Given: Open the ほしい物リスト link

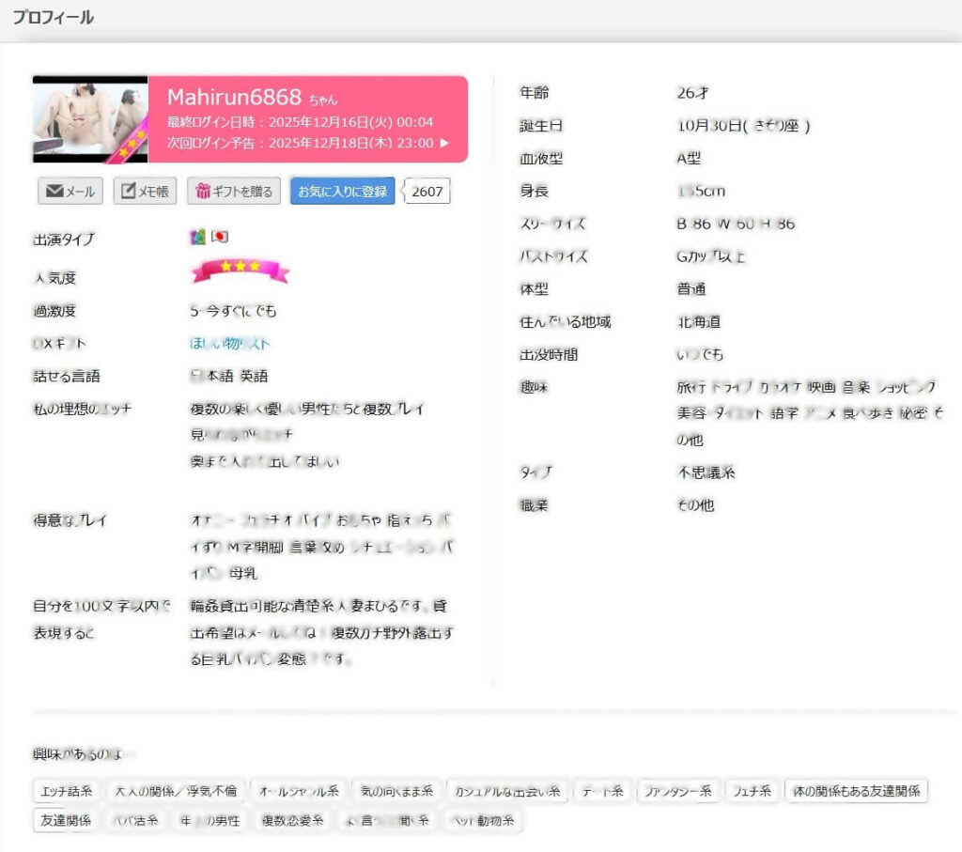Looking at the screenshot, I should click(x=230, y=344).
